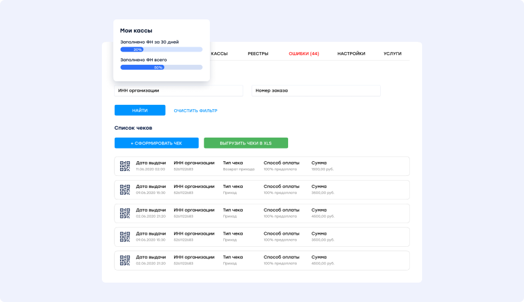Switch to the КАССЫ tab
The image size is (524, 302).
219,54
